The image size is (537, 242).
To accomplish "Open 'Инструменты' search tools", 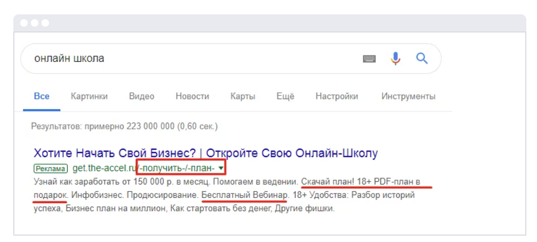I will pyautogui.click(x=408, y=96).
